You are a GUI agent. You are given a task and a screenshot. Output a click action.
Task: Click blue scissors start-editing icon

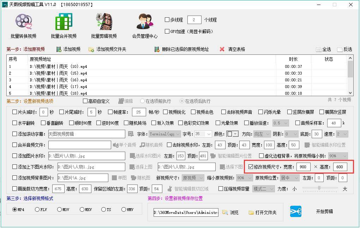pos(295,211)
